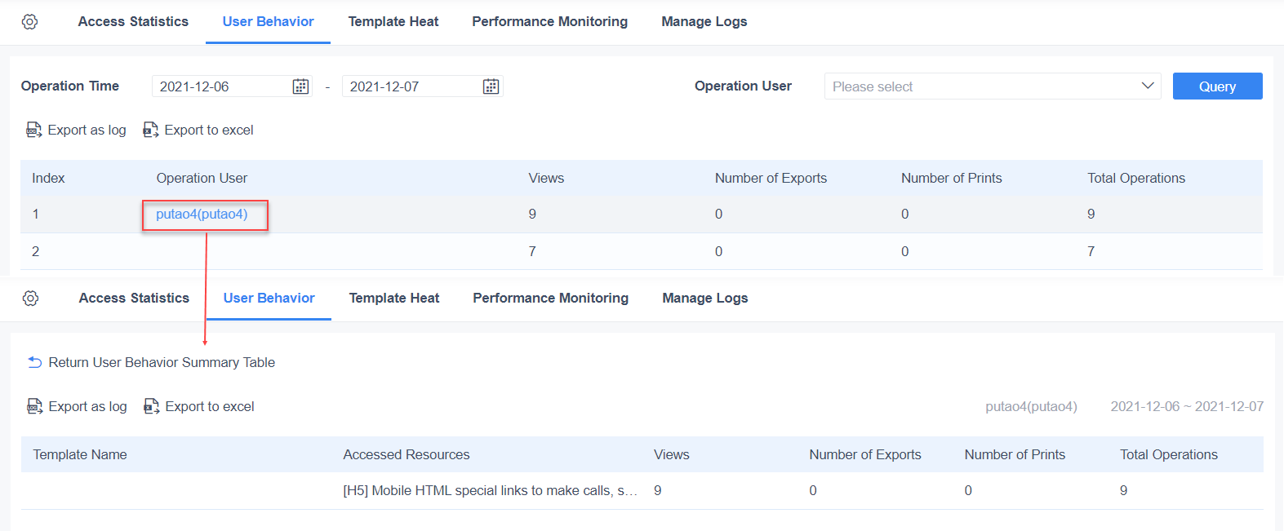The width and height of the screenshot is (1284, 531).
Task: Click Operation User column header
Action: [x=202, y=178]
